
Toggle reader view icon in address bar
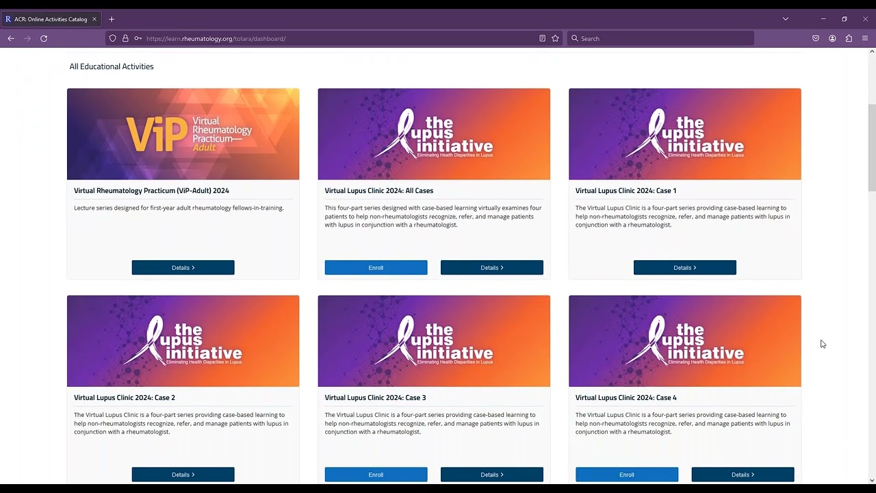(x=542, y=38)
